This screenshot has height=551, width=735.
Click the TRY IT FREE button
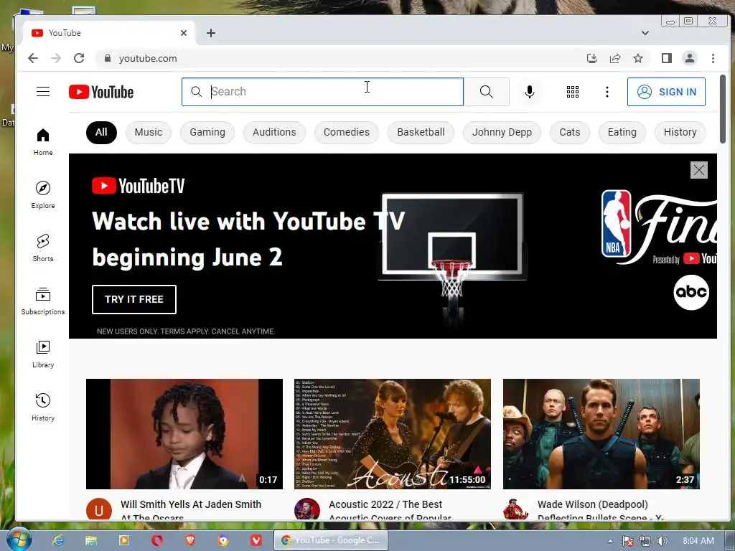(x=134, y=299)
